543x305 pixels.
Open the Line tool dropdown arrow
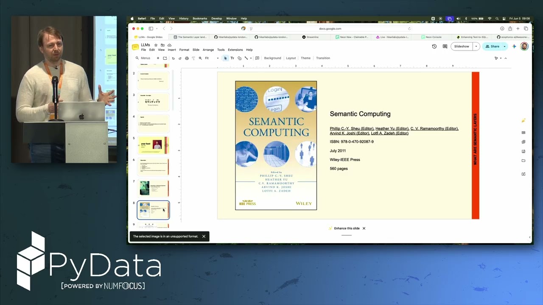[251, 58]
